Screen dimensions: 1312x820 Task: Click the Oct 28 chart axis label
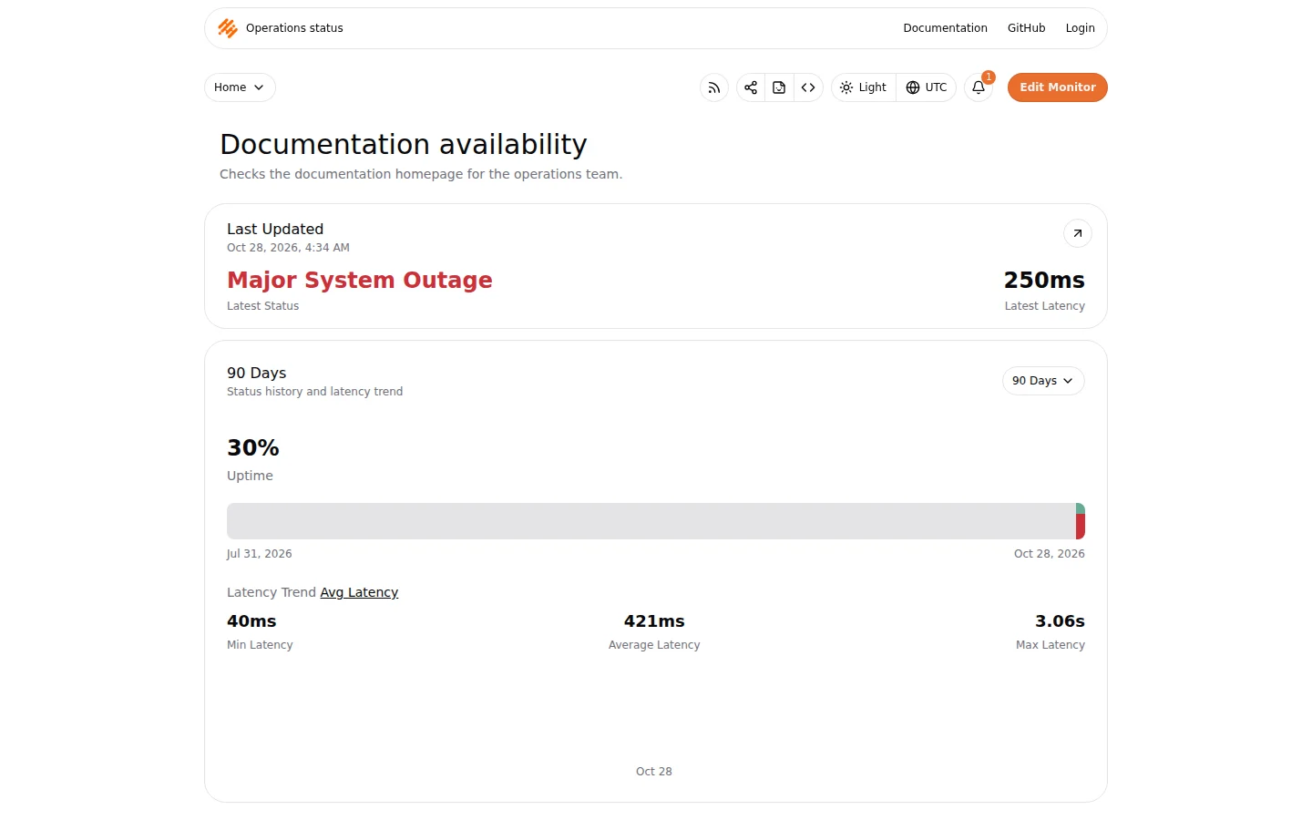(654, 772)
